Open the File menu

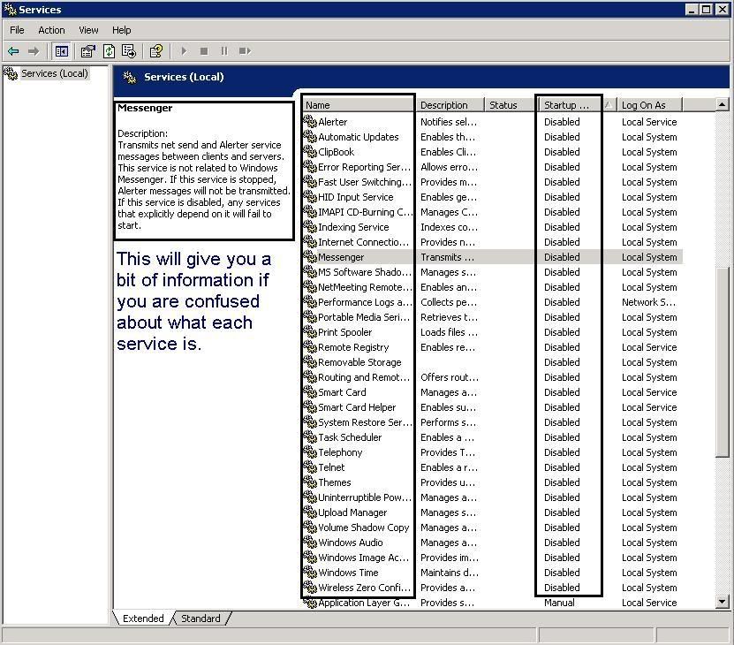(x=17, y=30)
